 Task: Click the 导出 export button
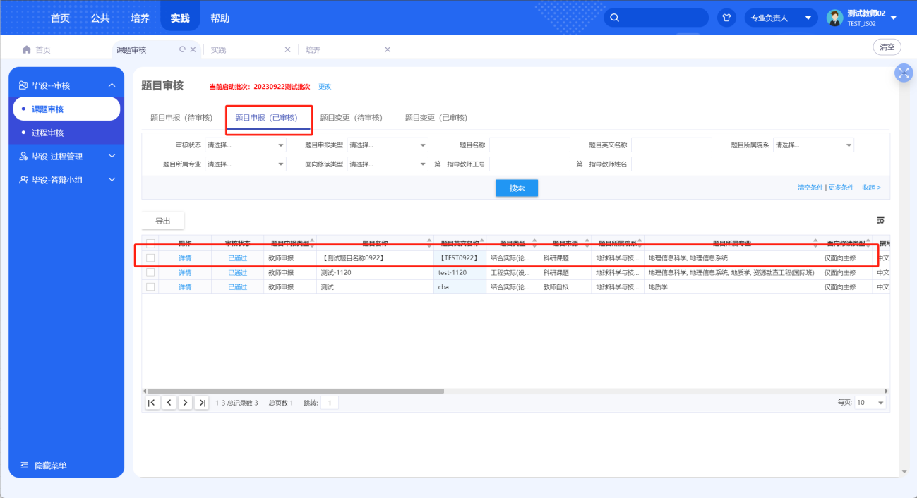pos(163,221)
